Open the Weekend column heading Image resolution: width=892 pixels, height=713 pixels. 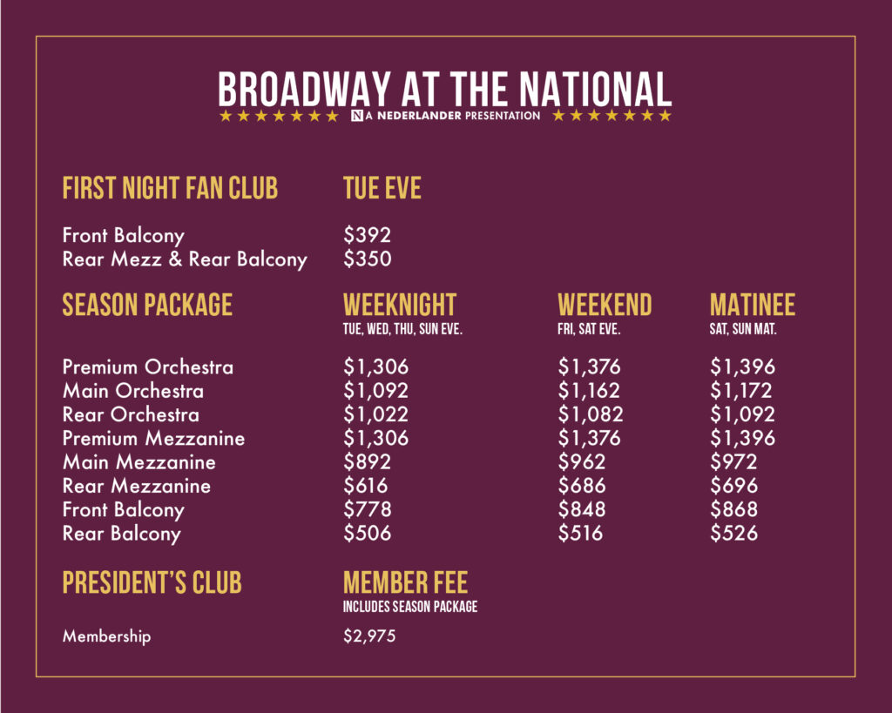[604, 305]
